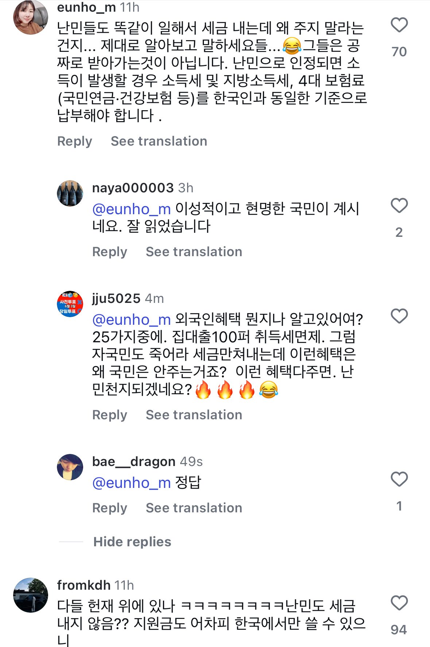430x647 pixels.
Task: See translation of eunho_m's comment
Action: (x=159, y=141)
